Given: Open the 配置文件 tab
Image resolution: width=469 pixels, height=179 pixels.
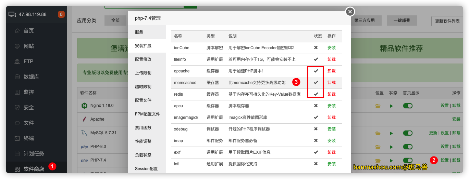Looking at the screenshot, I should click(147, 100).
